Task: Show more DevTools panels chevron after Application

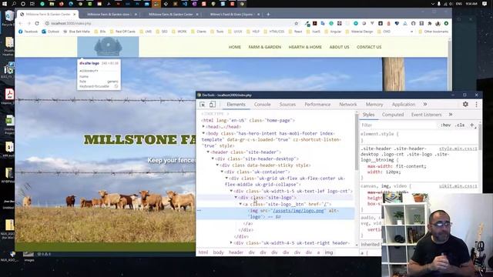Action: [425, 105]
